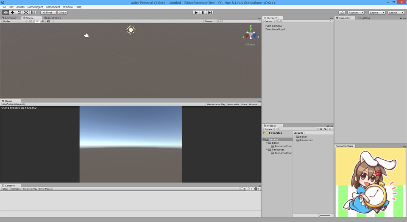Click search by label icon in Project
This screenshot has width=407, height=222.
325,129
